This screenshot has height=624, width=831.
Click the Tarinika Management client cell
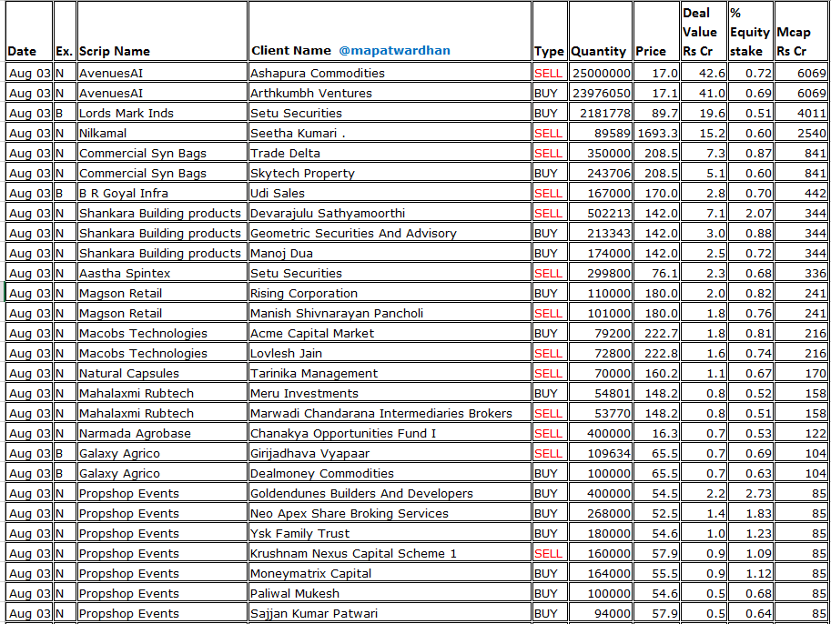390,374
